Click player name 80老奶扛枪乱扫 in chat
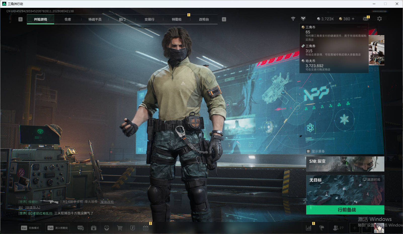403x234 pixels. point(40,213)
